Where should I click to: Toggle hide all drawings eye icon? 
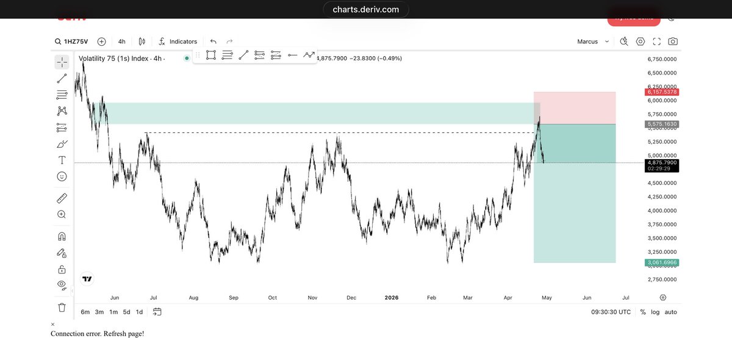click(62, 285)
